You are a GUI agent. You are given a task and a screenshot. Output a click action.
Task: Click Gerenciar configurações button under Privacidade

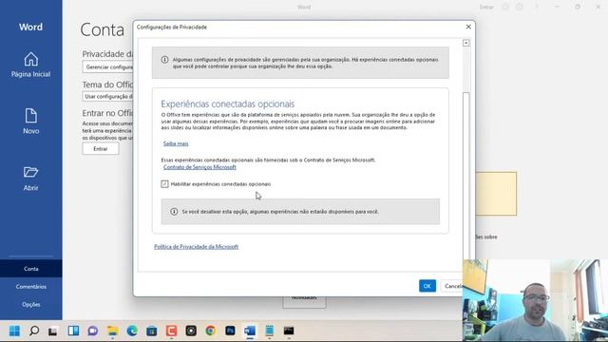click(107, 67)
